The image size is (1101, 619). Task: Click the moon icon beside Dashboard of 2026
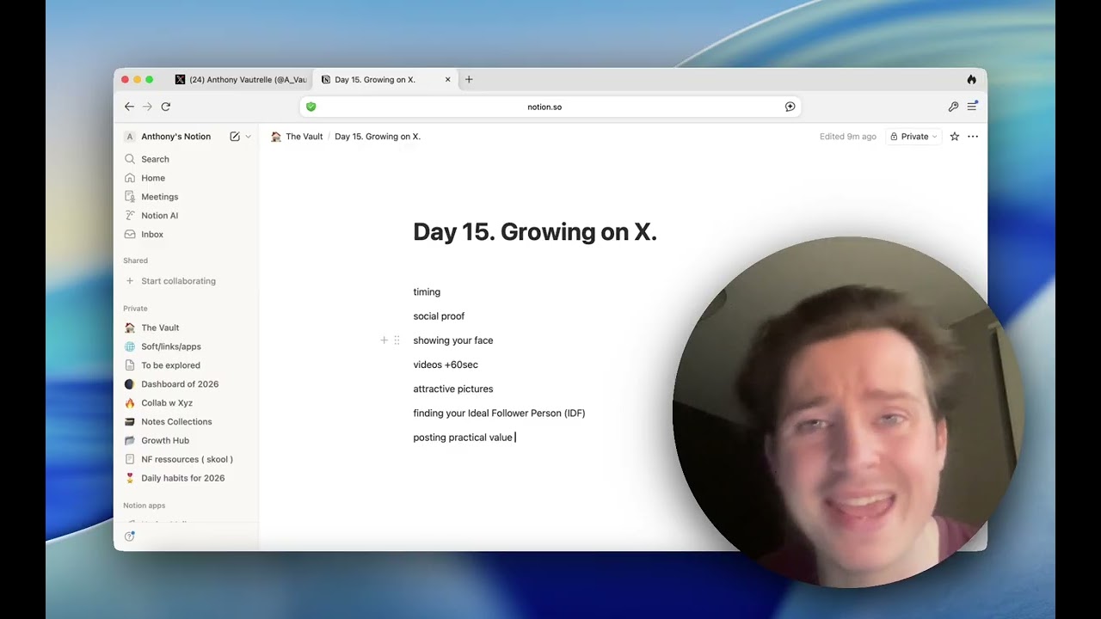(x=130, y=384)
